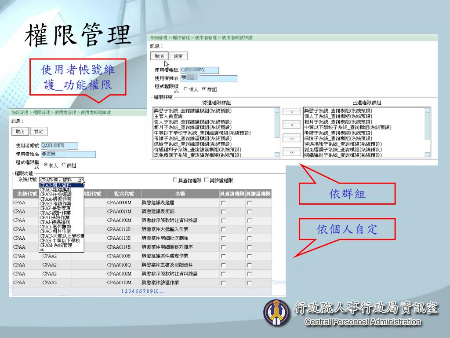Image resolution: width=450 pixels, height=338 pixels.
Task: Pick CPAI-保險作業 option in the list
Action: point(62,217)
